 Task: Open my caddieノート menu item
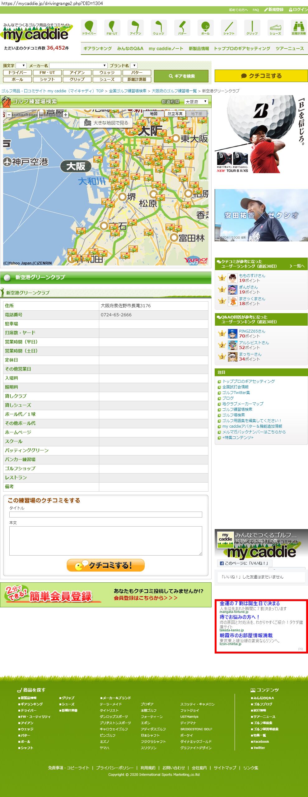(166, 49)
